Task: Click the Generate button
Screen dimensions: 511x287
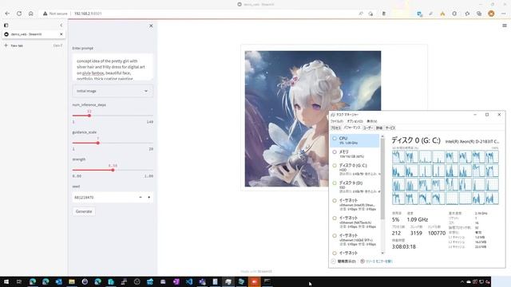Action: (84, 211)
